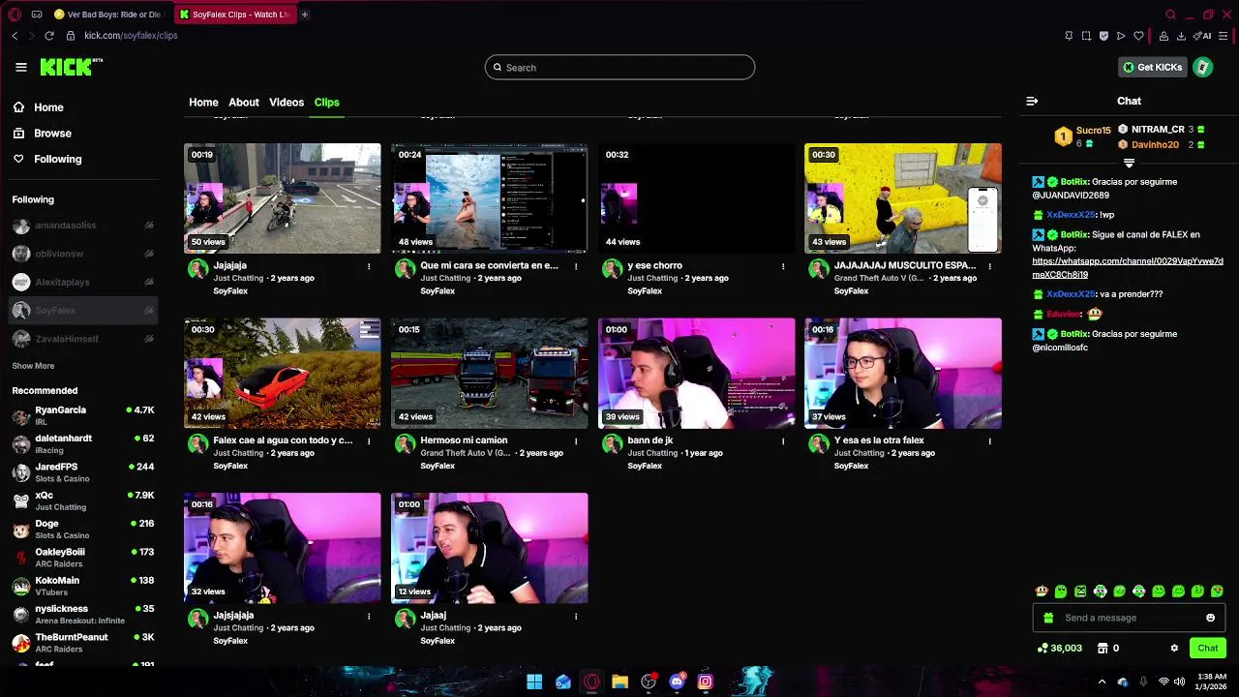Open File Explorer from taskbar
The width and height of the screenshot is (1239, 697).
coord(619,682)
